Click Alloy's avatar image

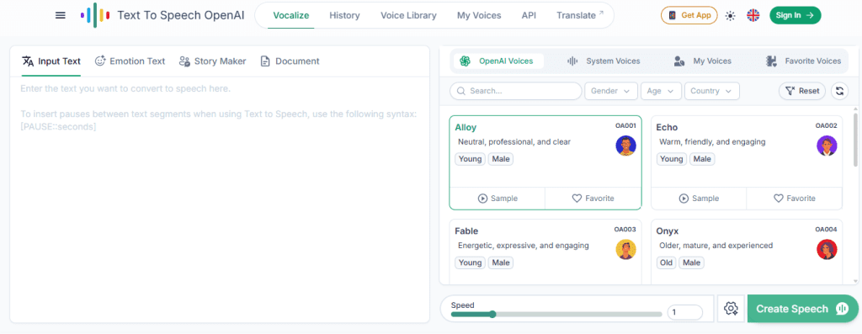coord(625,146)
